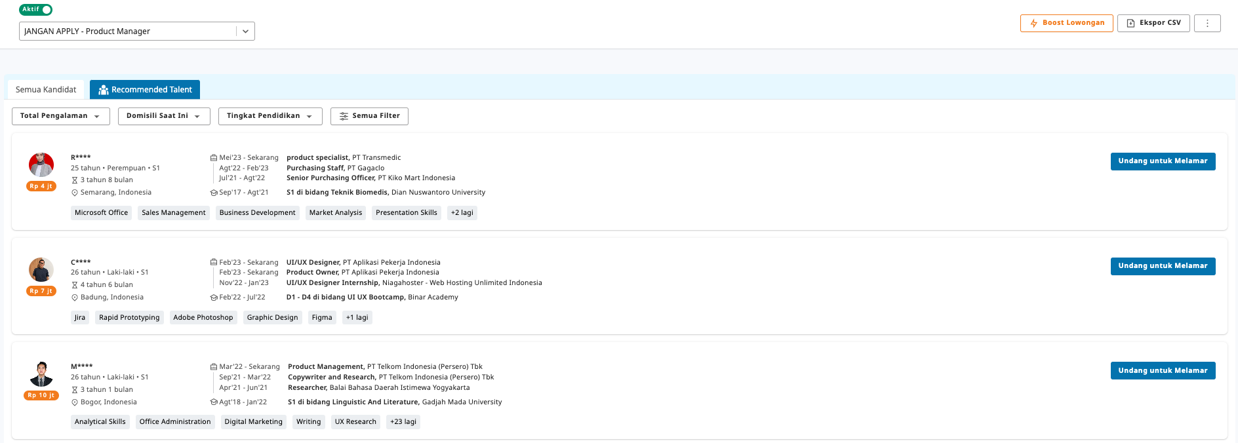This screenshot has width=1238, height=443.
Task: Click the Sales Management skill tag
Action: point(174,213)
